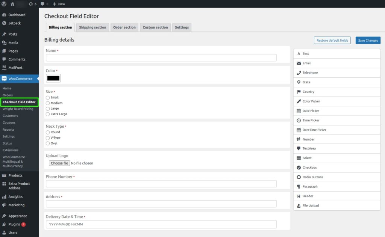
Task: Open the Marketing sidebar menu
Action: click(x=20, y=205)
